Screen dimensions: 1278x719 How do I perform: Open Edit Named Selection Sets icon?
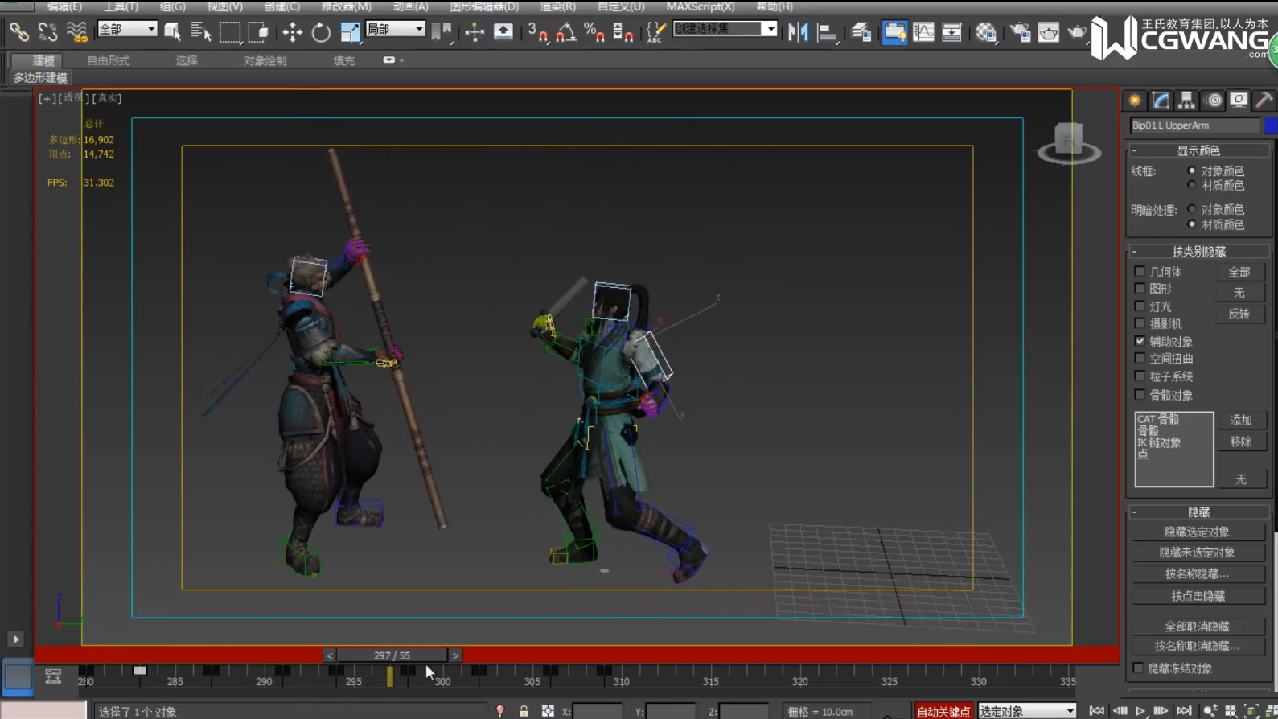[x=655, y=32]
